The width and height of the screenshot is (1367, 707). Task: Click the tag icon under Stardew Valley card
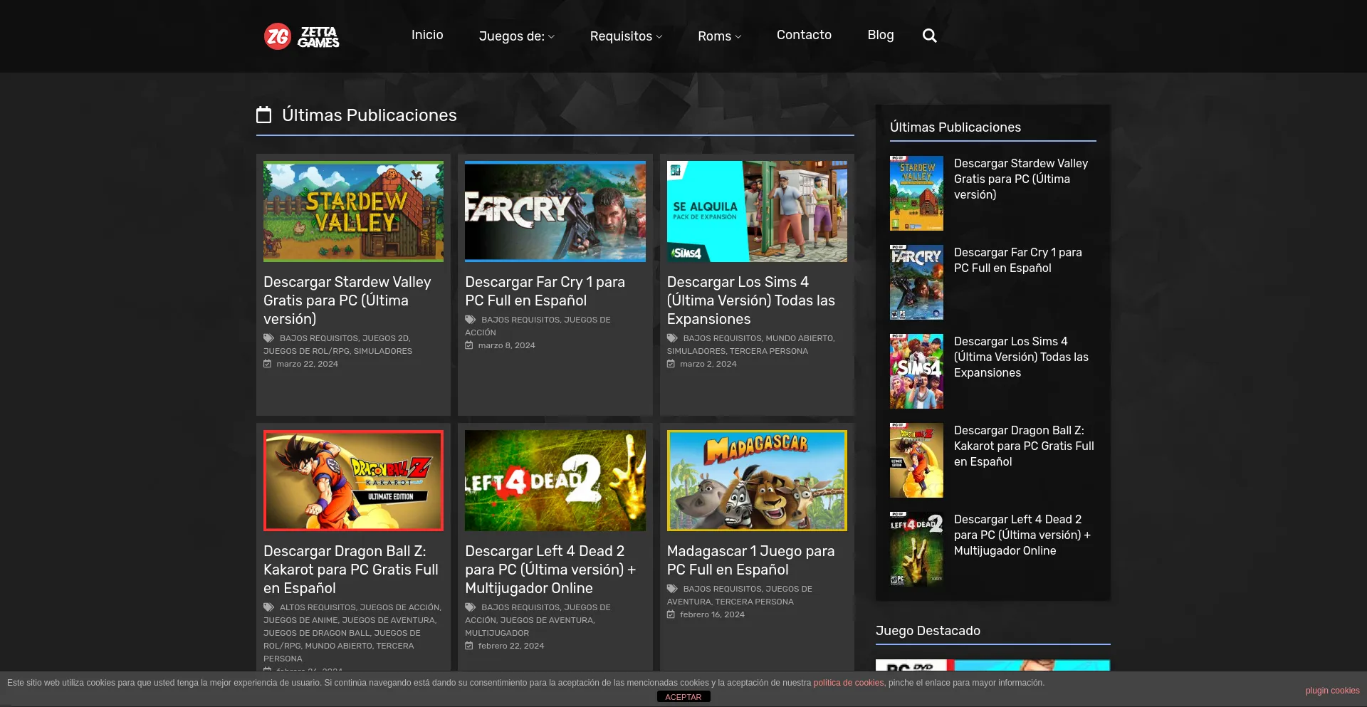269,338
